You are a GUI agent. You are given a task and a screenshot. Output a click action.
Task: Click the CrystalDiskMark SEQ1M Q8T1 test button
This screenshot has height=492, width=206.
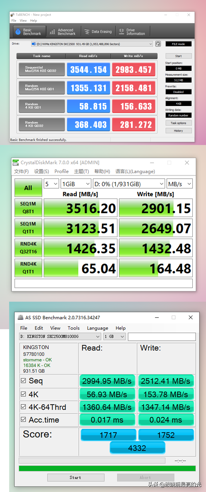coord(28,208)
